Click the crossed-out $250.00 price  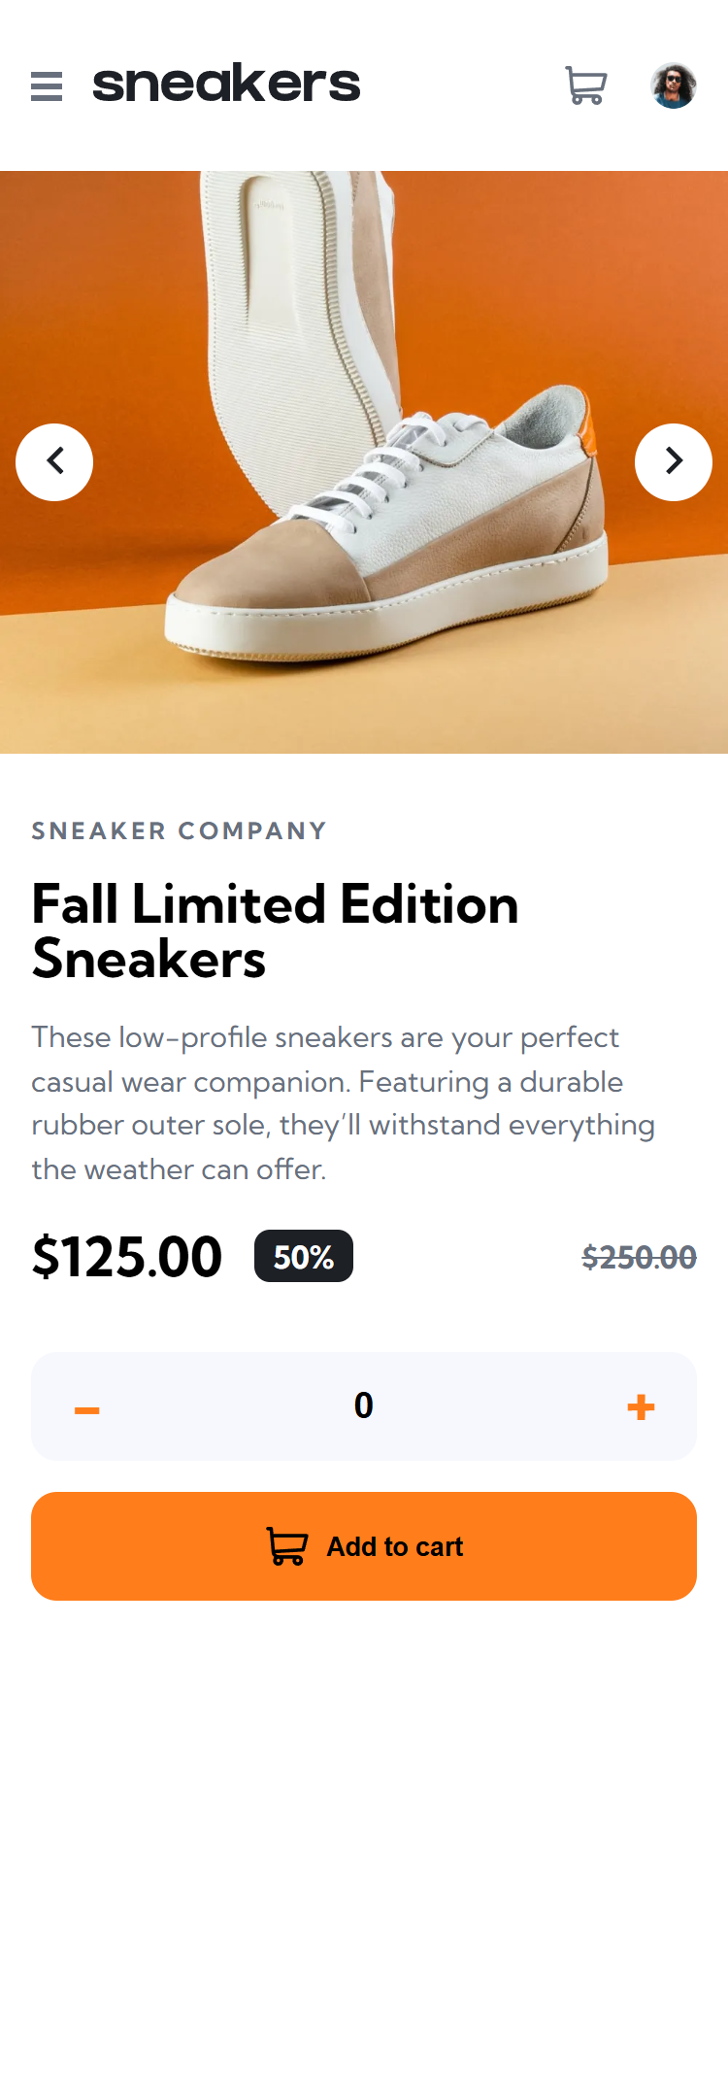coord(639,1258)
